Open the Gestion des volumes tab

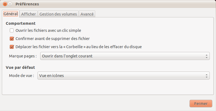(x=58, y=14)
